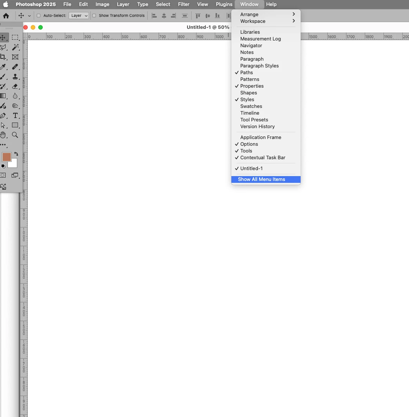Screen dimensions: 409x417
Task: Open the Photoshop 2025 app menu
Action: tap(36, 4)
